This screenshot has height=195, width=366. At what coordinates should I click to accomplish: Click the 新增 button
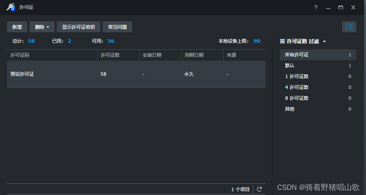click(x=17, y=27)
